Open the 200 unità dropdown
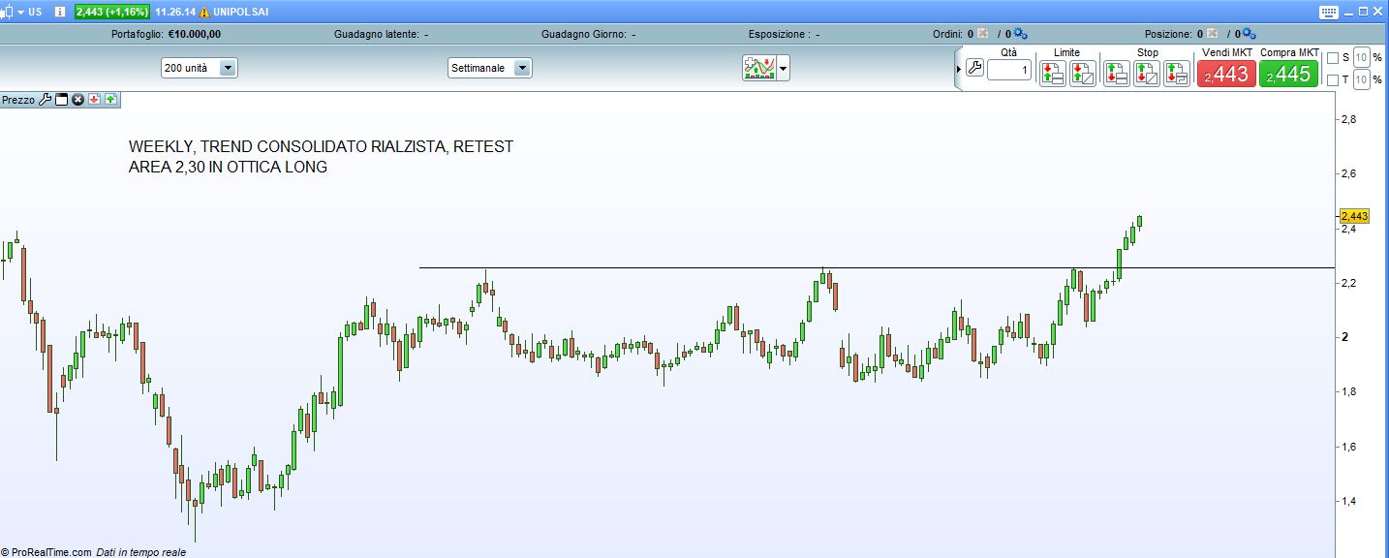 click(228, 69)
